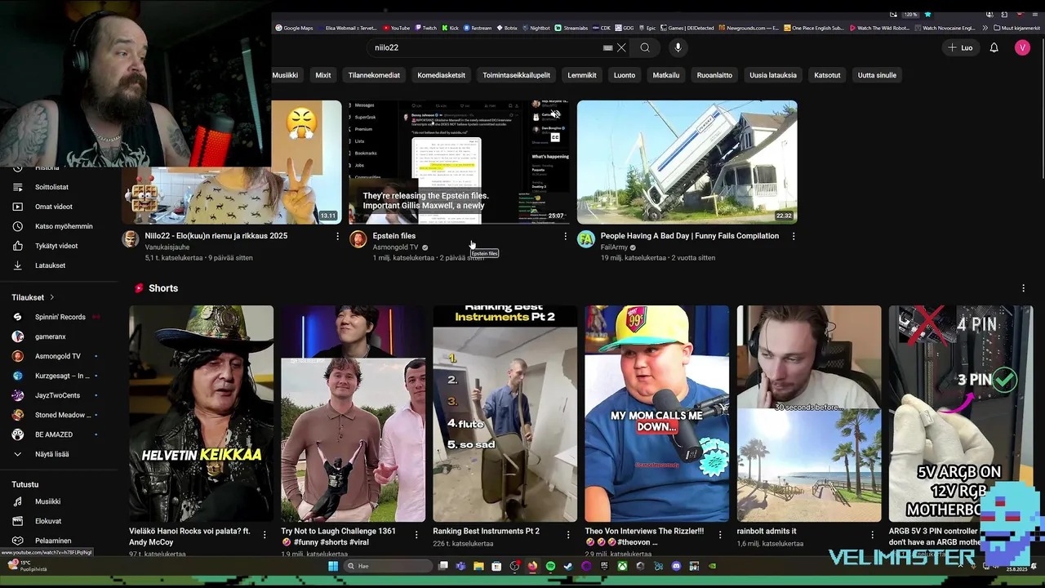Select the Tilannekomediat filter chip
The height and width of the screenshot is (588, 1045).
[374, 75]
